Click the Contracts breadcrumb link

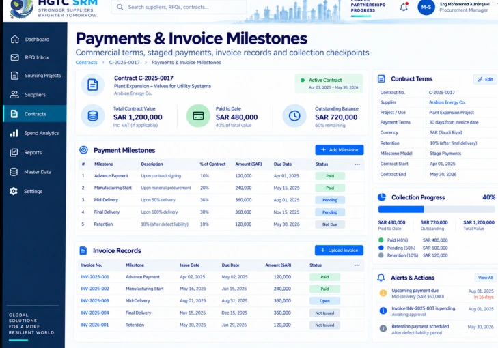(x=86, y=63)
